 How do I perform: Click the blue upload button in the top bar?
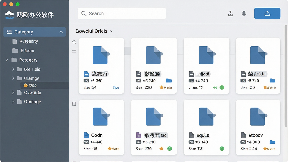[x=267, y=13]
